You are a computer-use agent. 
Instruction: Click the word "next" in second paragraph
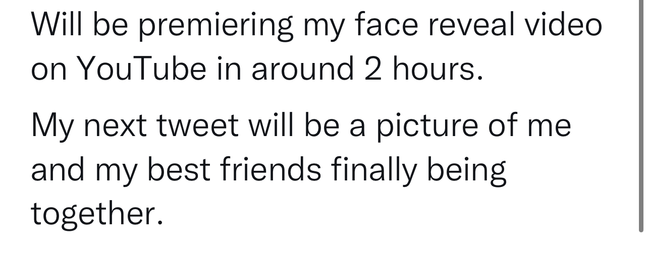coord(117,125)
